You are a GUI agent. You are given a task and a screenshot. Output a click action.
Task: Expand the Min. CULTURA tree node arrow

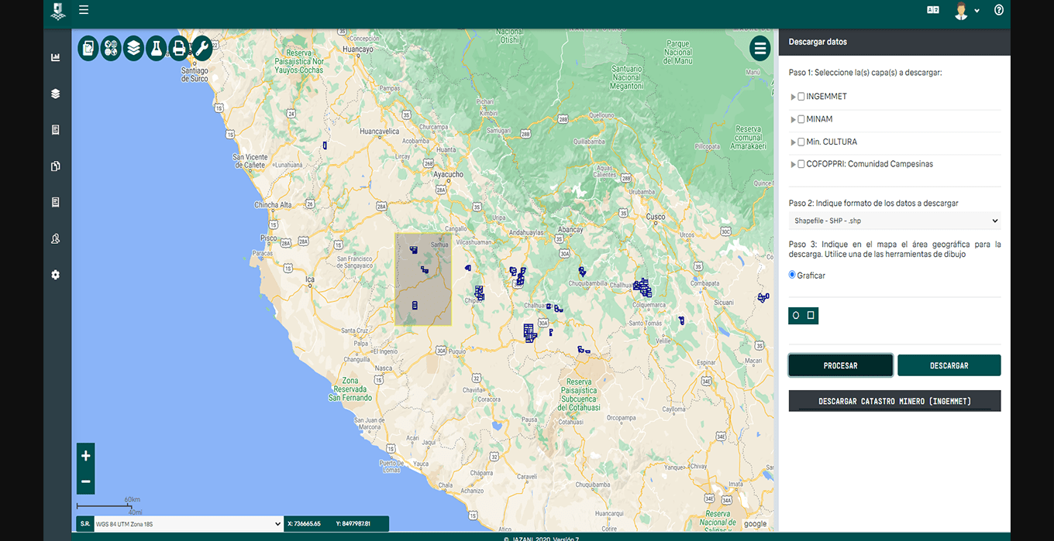click(794, 142)
